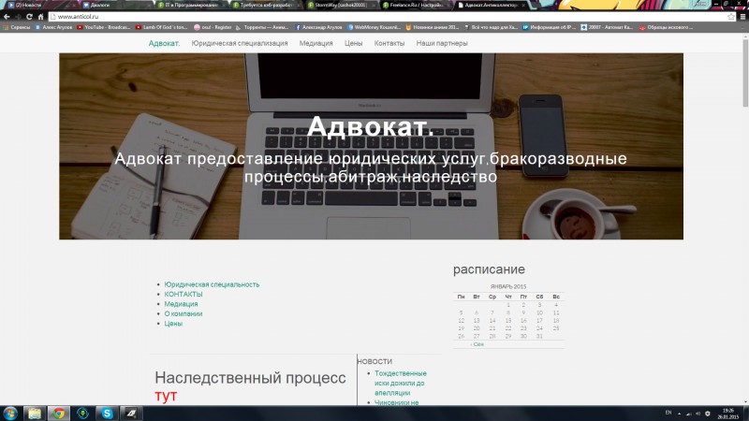Click the page vertical scrollbar thumb
Screen dimensions: 749x421
coord(744,73)
